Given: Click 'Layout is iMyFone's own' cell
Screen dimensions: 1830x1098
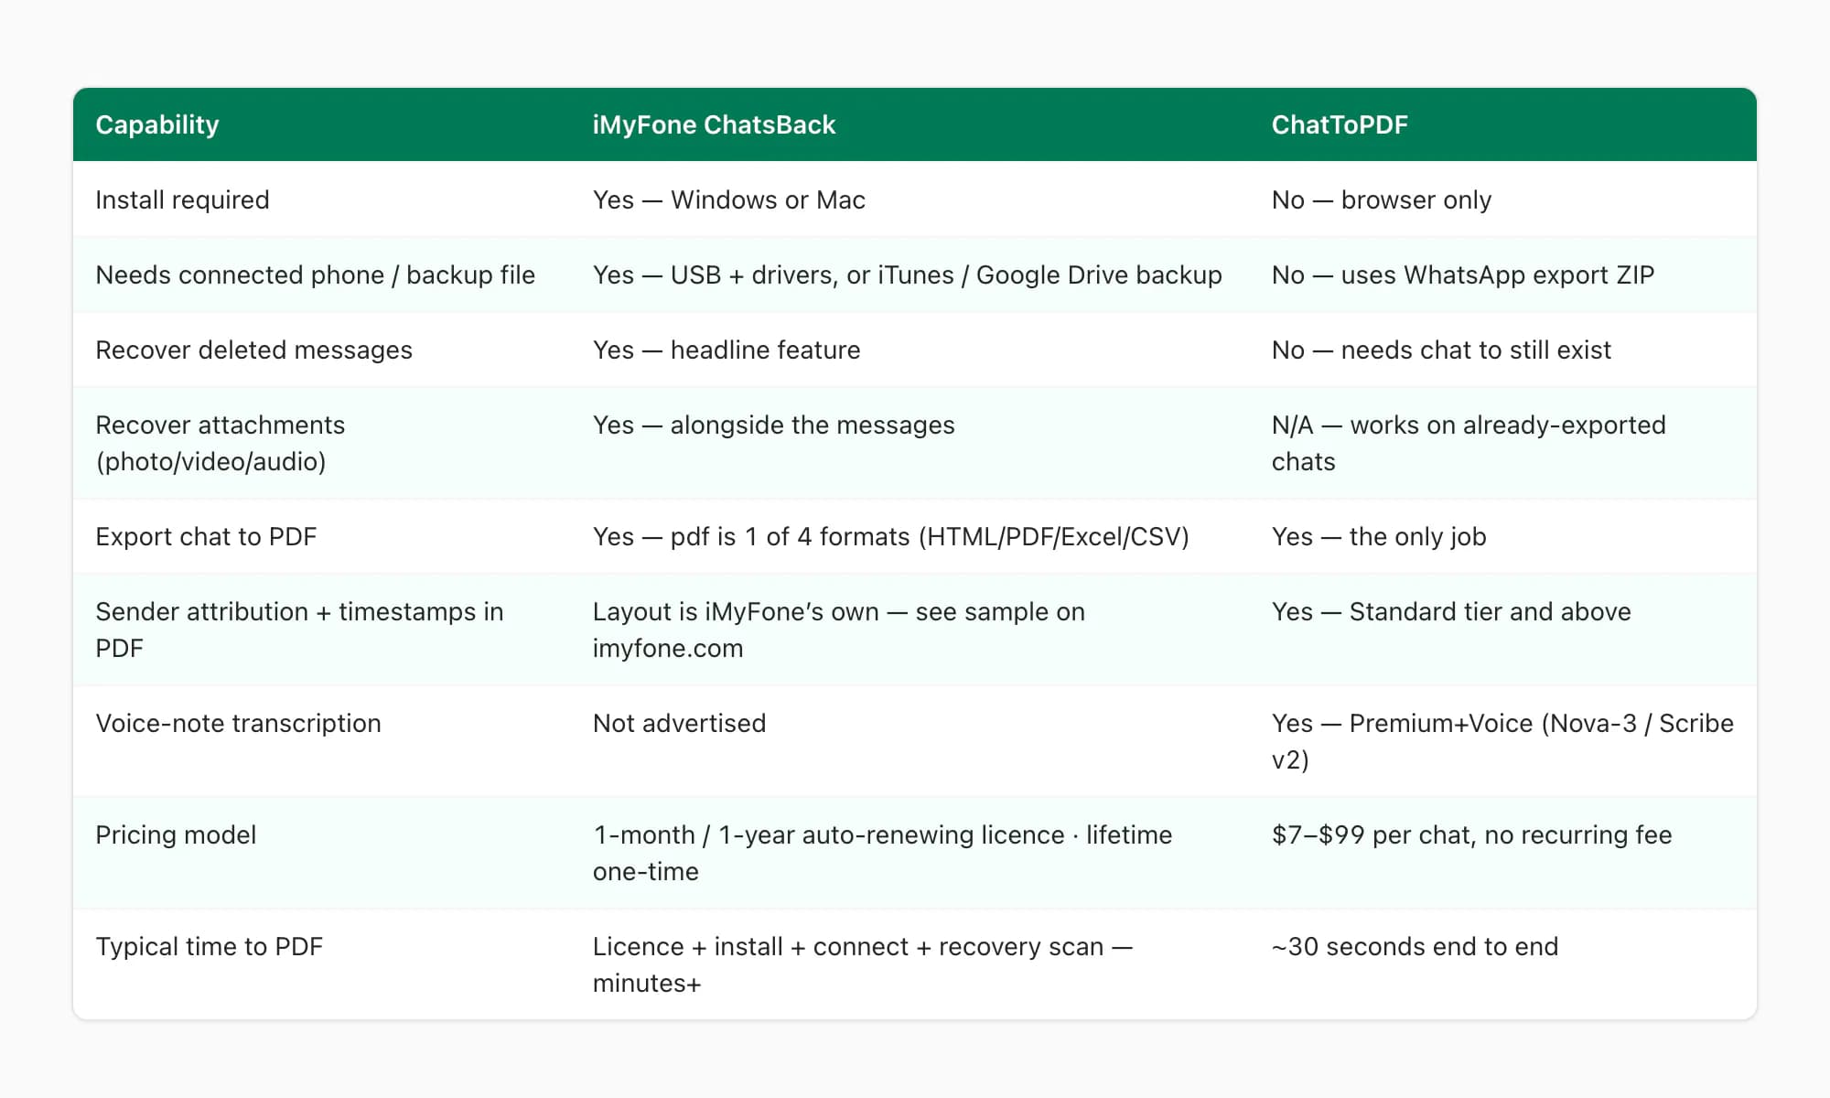Looking at the screenshot, I should pos(838,630).
